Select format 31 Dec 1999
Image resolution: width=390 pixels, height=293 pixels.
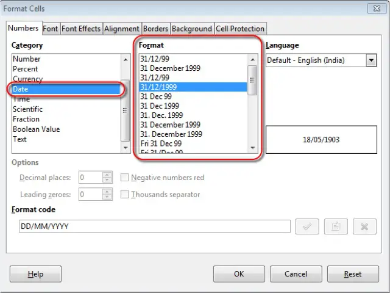[x=193, y=106]
